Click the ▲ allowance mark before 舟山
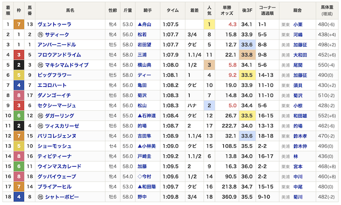This screenshot has height=205, width=341. tap(140, 24)
